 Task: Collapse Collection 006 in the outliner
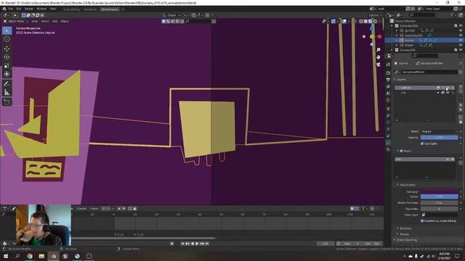click(392, 26)
